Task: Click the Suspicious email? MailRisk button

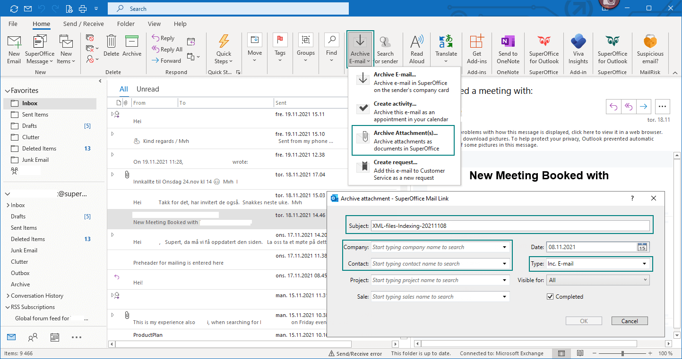Action: (x=650, y=49)
